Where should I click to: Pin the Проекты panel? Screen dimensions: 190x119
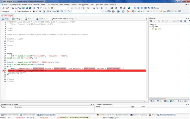pyautogui.click(x=187, y=18)
